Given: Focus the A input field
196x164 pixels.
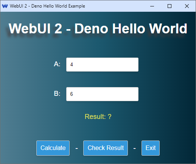Looking at the screenshot, I should pos(102,64).
